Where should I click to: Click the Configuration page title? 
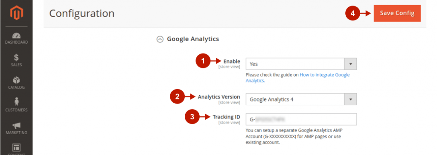(x=82, y=13)
